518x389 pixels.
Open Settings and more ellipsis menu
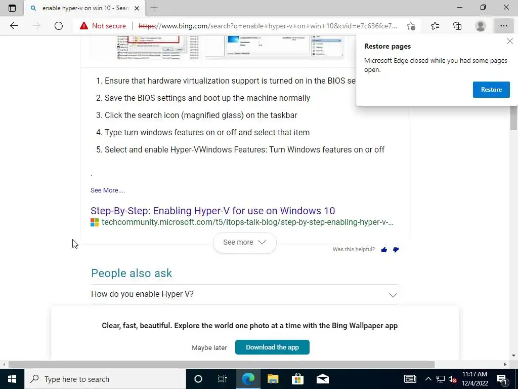point(503,26)
